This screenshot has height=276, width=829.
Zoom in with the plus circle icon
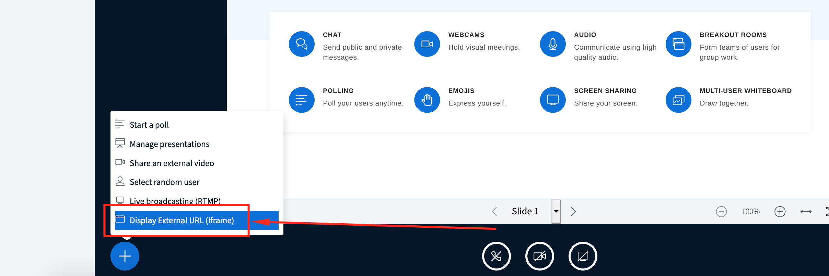pos(780,211)
